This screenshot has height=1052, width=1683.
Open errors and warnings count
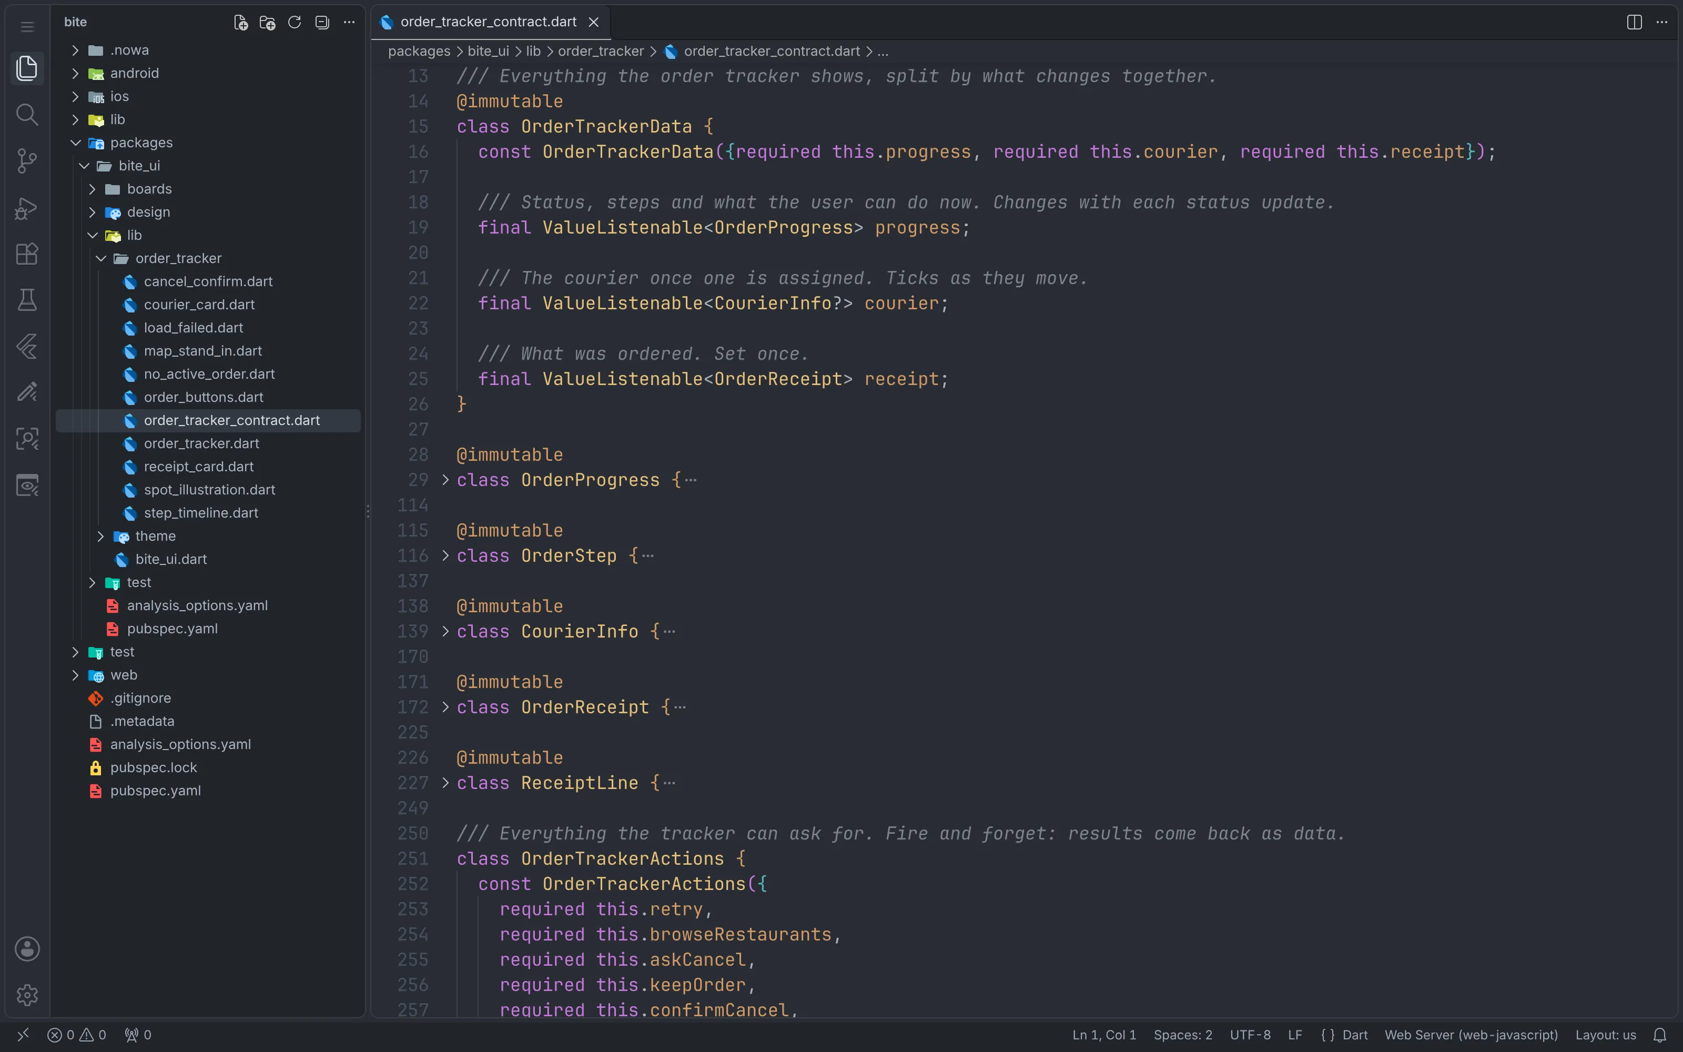77,1035
